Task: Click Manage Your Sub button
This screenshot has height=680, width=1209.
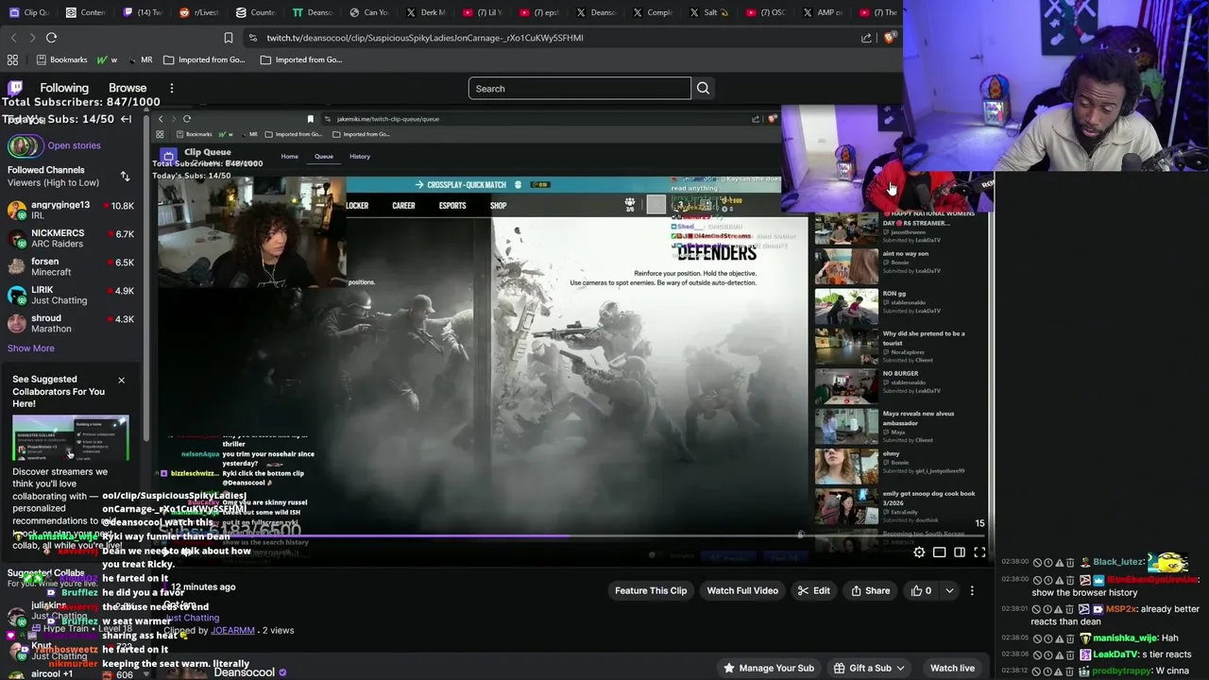Action: pos(768,668)
